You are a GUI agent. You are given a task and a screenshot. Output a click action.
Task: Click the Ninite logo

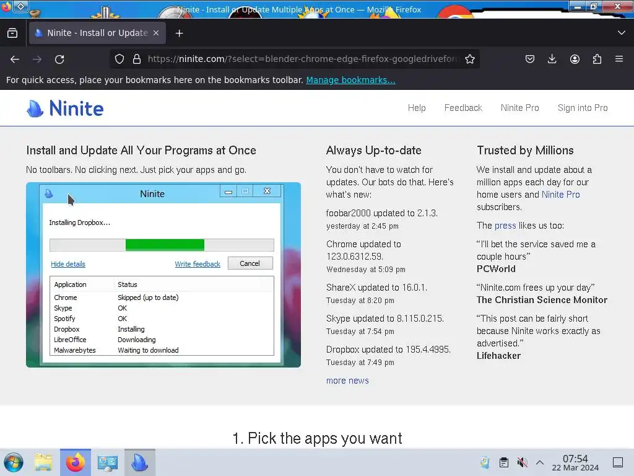point(65,108)
